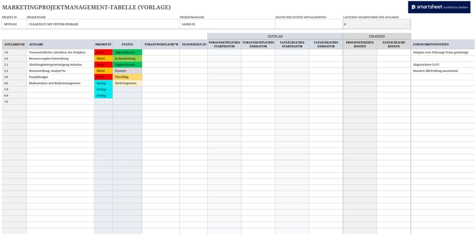This screenshot has width=476, height=236.
Task: Select the PROJEKTNAME label
Action: pos(36,17)
